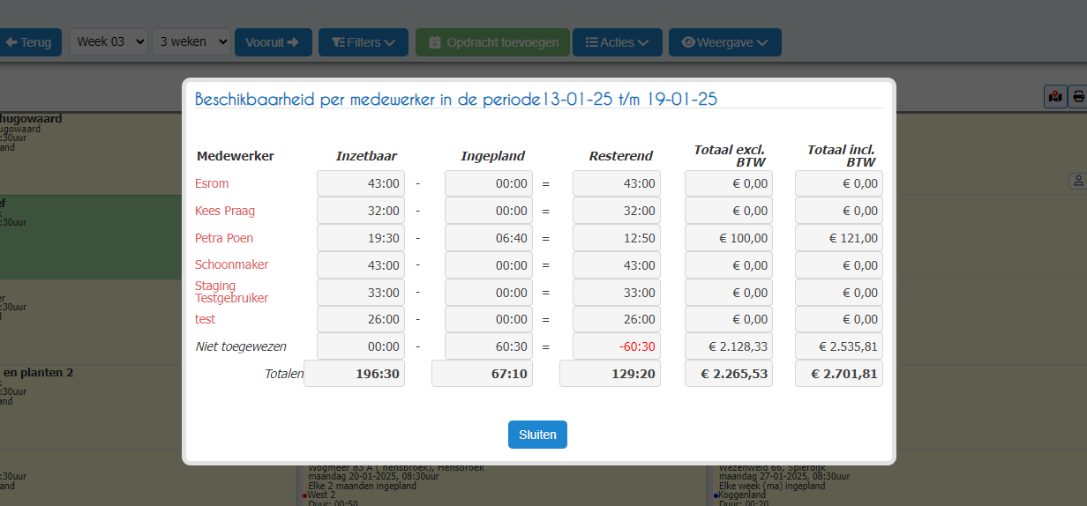The height and width of the screenshot is (506, 1087).
Task: Click Niet toegewezen € 2.128,33 field
Action: point(729,346)
